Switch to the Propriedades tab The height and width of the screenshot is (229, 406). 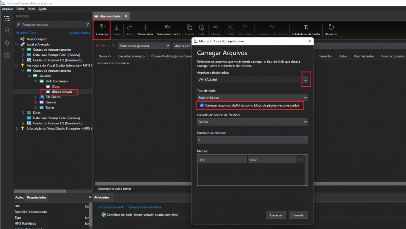36,197
